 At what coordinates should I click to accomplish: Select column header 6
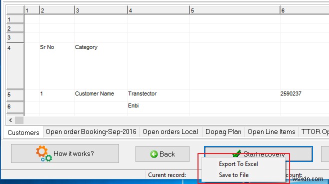304,10
